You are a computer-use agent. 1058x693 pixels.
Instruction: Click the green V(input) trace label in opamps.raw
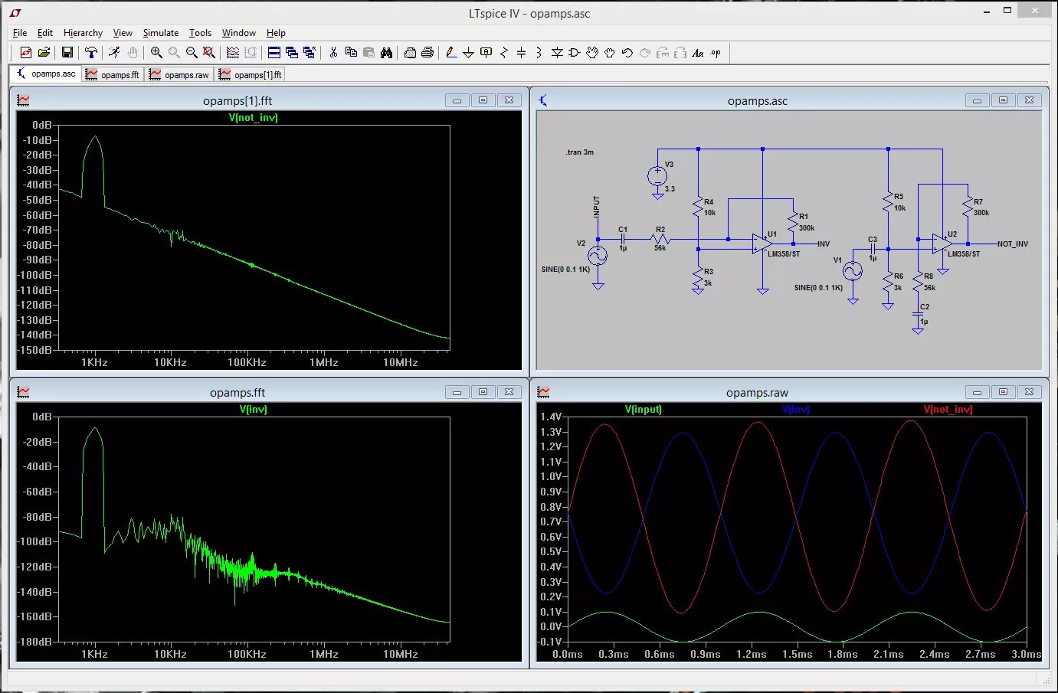(x=643, y=409)
